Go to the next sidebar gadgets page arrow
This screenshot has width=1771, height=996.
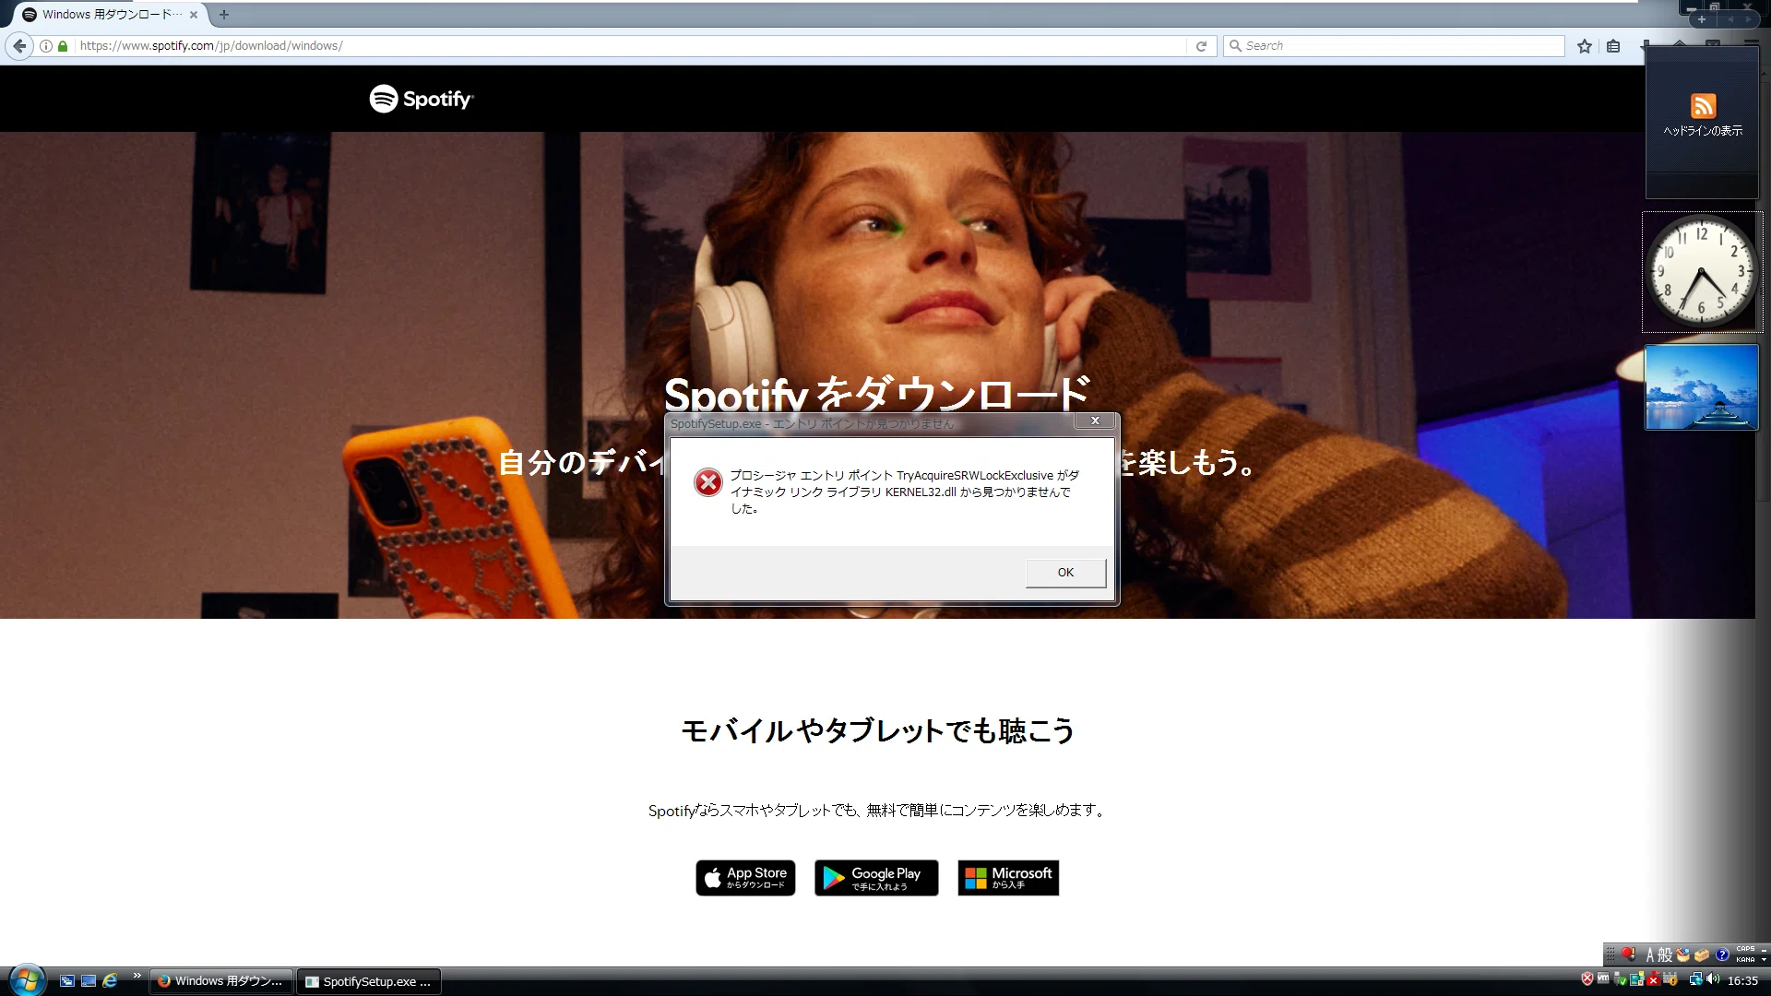click(x=1749, y=19)
